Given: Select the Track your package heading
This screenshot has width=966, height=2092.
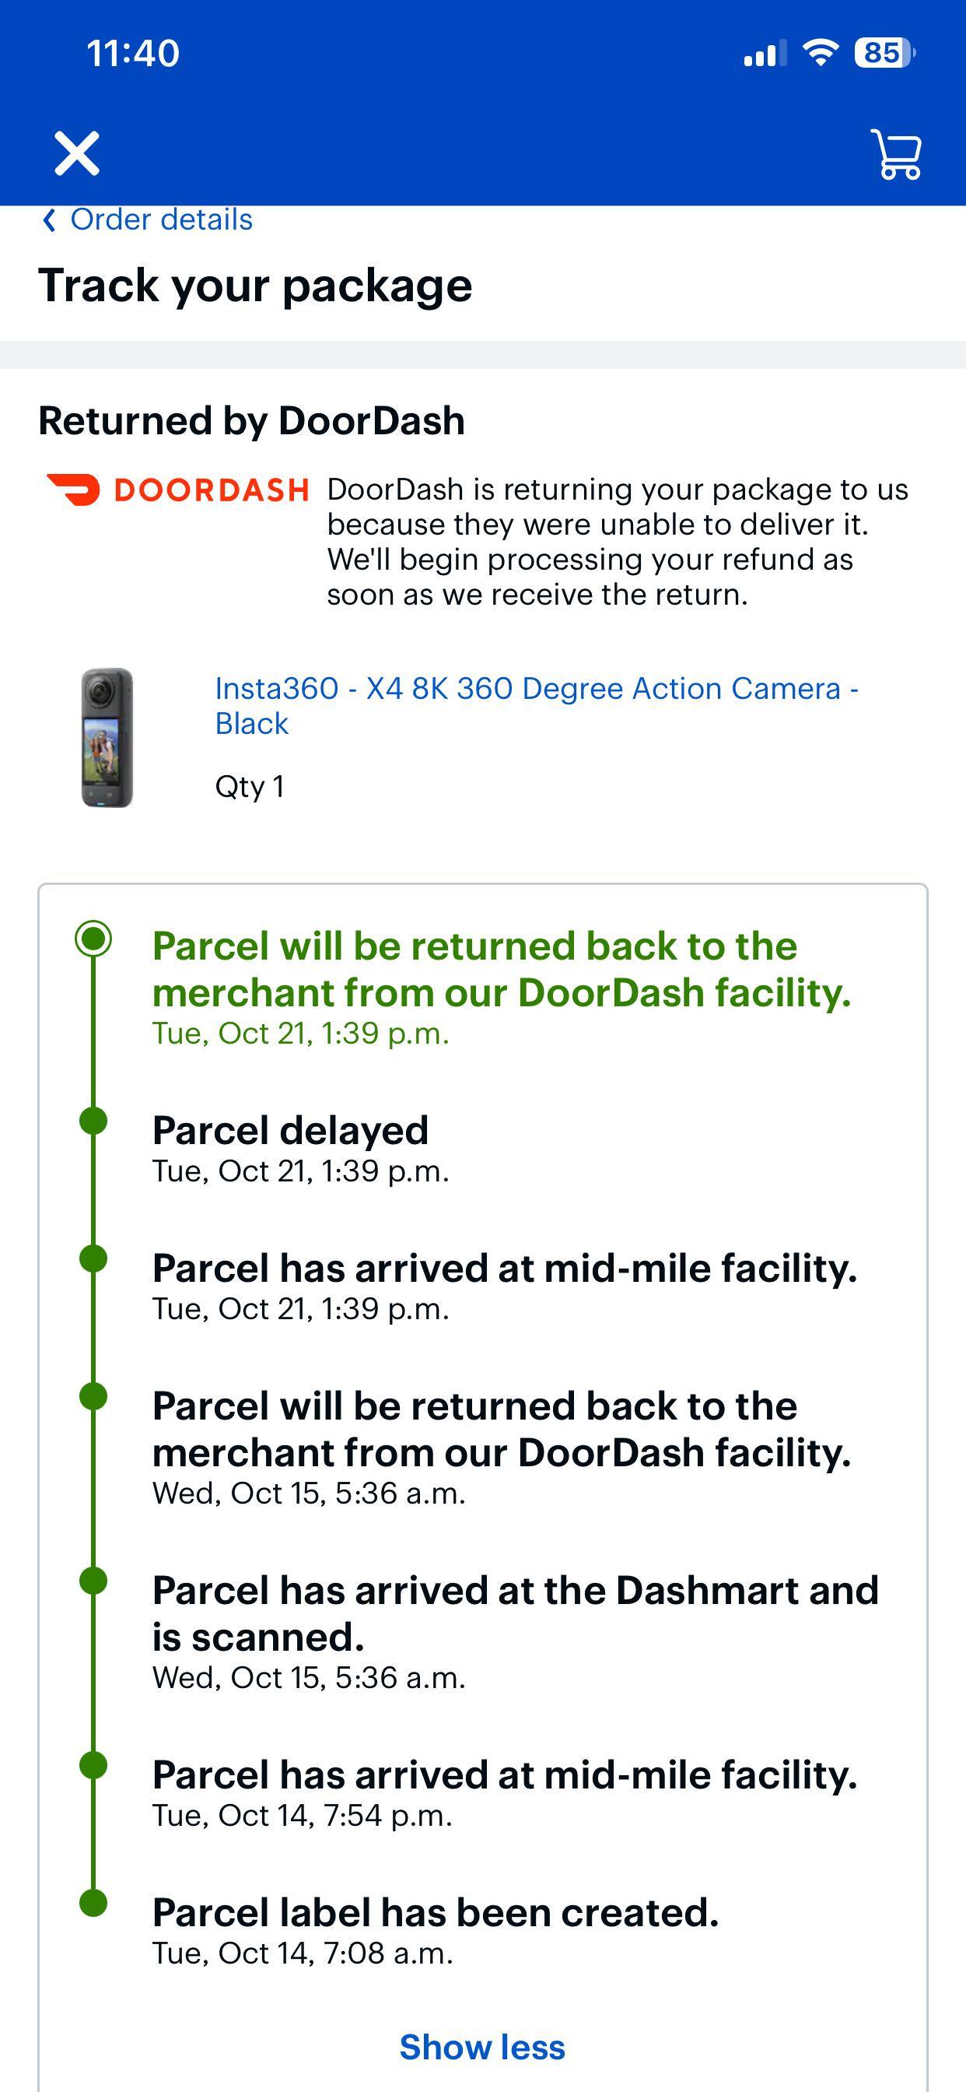Looking at the screenshot, I should pyautogui.click(x=256, y=284).
